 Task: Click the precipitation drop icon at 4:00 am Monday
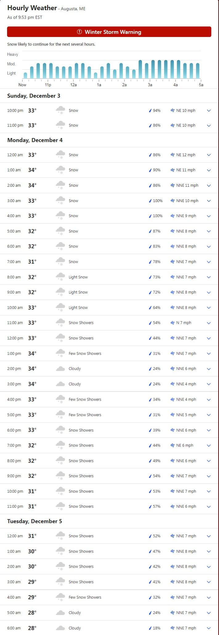pyautogui.click(x=150, y=216)
